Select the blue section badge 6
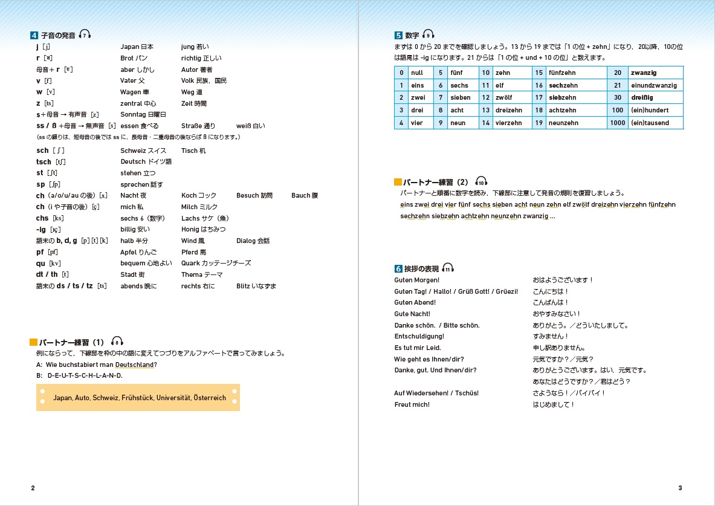The image size is (715, 506). (x=398, y=267)
